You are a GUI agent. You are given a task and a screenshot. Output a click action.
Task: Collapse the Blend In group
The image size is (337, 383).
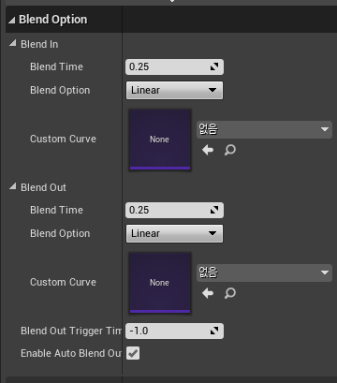coord(12,43)
